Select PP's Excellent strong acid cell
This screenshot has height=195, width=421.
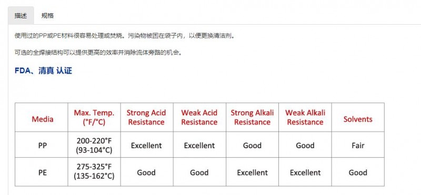coord(147,145)
